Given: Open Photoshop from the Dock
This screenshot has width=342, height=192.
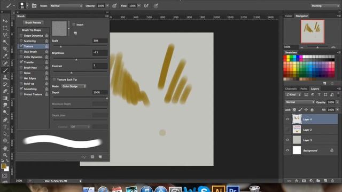Looking at the screenshot, I should pos(233,189).
